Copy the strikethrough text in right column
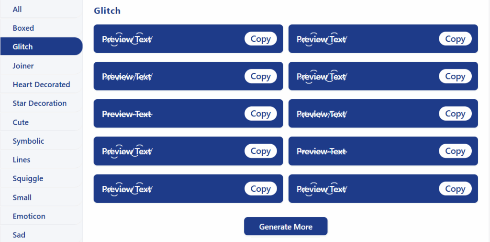Screen dimensions: 490x242 455,151
